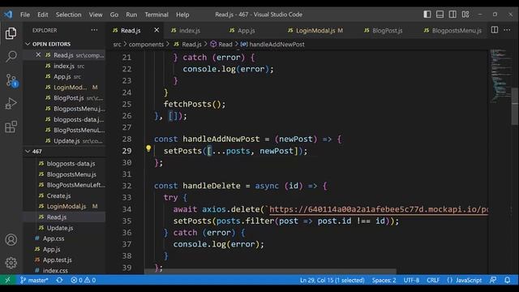519x292 pixels.
Task: Open the Manage gear icon
Action: coord(11,263)
